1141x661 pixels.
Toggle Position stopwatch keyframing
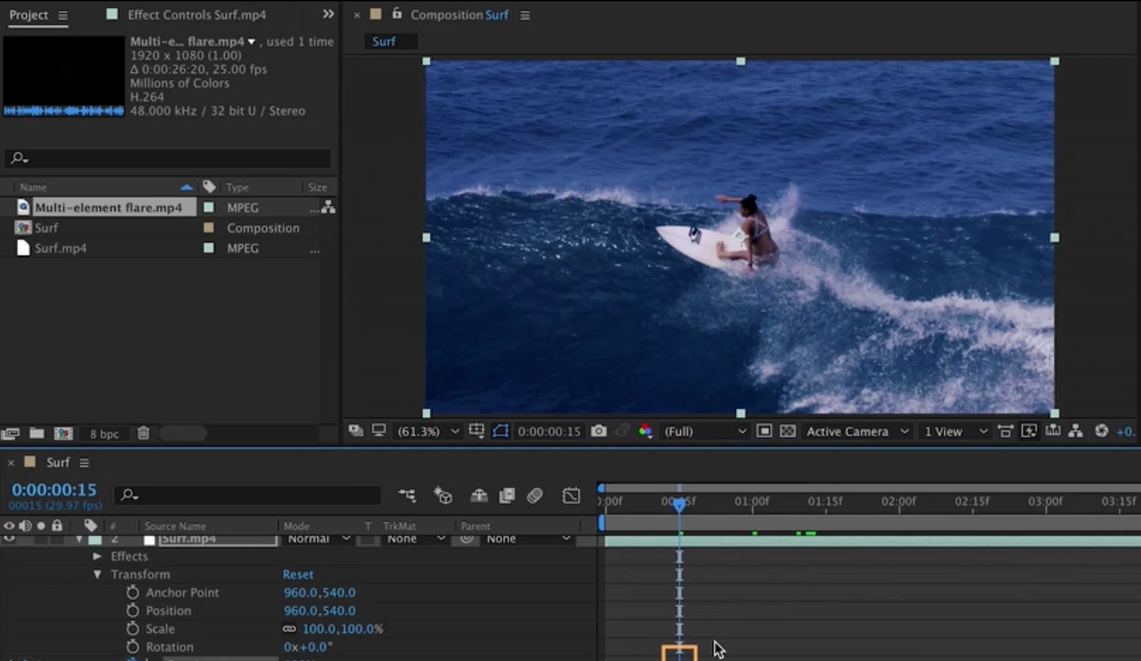click(x=133, y=611)
